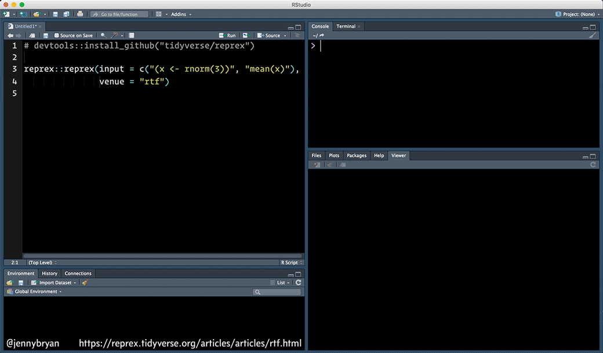603x353 pixels.
Task: Open Find/Replace magnifier in editor toolbar
Action: pyautogui.click(x=103, y=35)
